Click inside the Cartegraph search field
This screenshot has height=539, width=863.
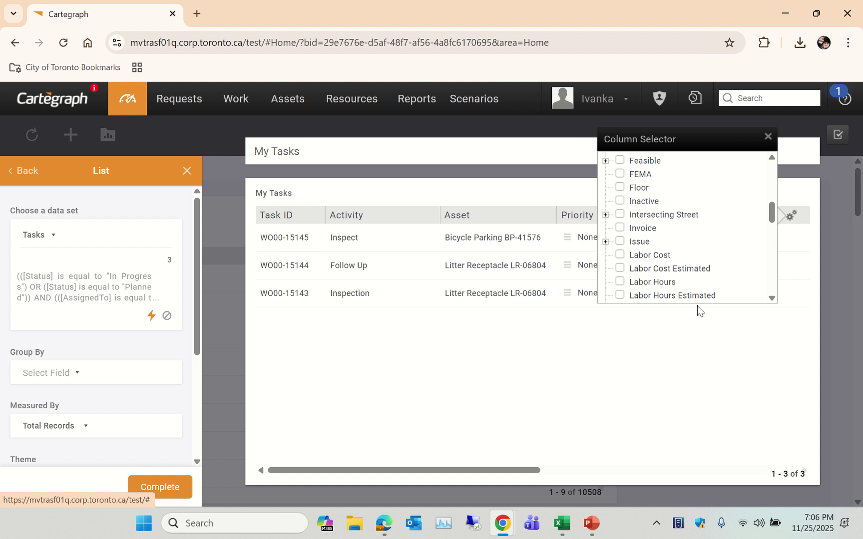[772, 98]
